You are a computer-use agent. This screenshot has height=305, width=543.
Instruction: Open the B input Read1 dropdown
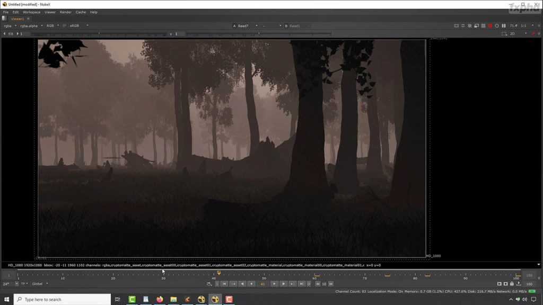[x=299, y=26]
